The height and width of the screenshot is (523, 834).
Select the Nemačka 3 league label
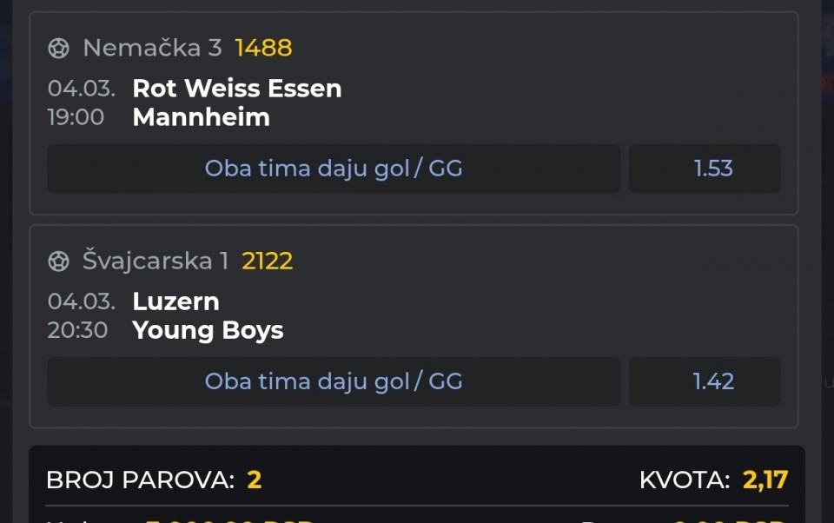(152, 48)
